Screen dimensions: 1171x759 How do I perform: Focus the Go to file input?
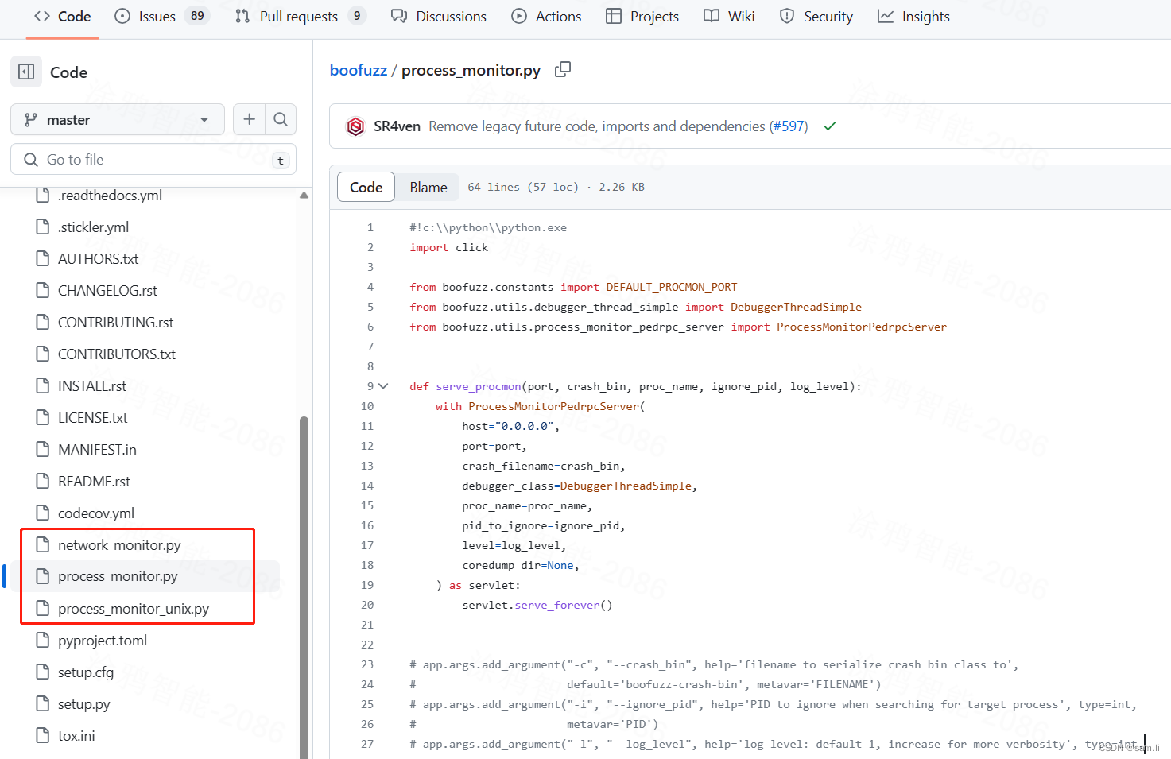153,159
